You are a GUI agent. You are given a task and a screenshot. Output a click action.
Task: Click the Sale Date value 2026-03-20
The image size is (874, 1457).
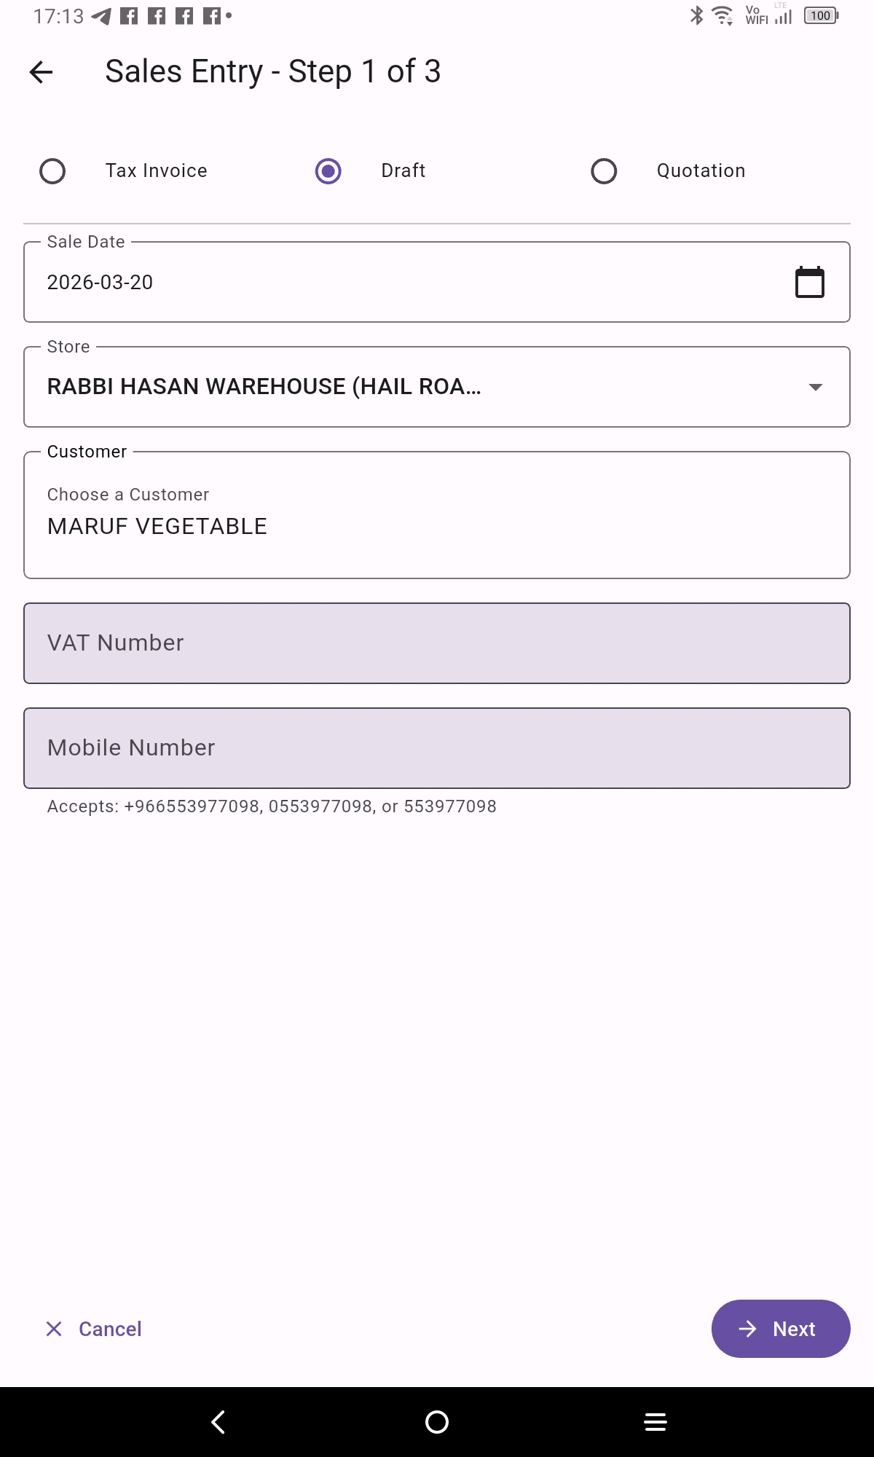(x=101, y=283)
